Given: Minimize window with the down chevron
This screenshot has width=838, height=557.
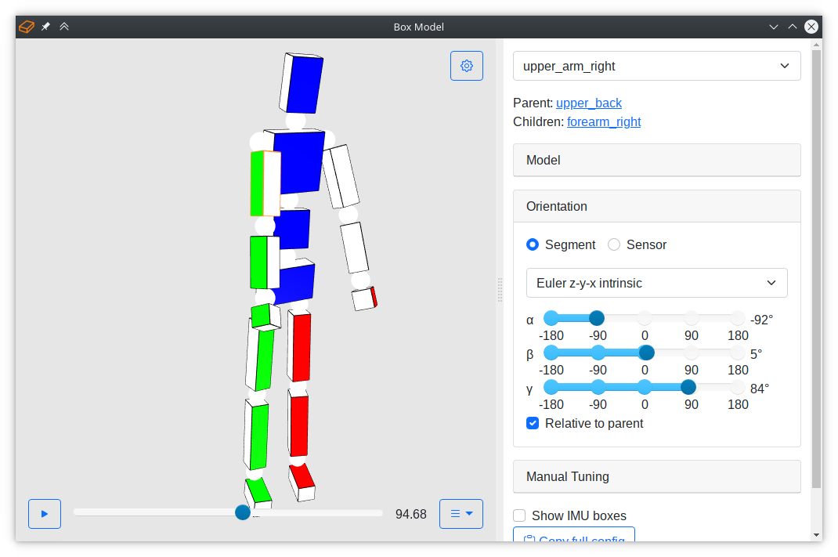Looking at the screenshot, I should tap(773, 27).
